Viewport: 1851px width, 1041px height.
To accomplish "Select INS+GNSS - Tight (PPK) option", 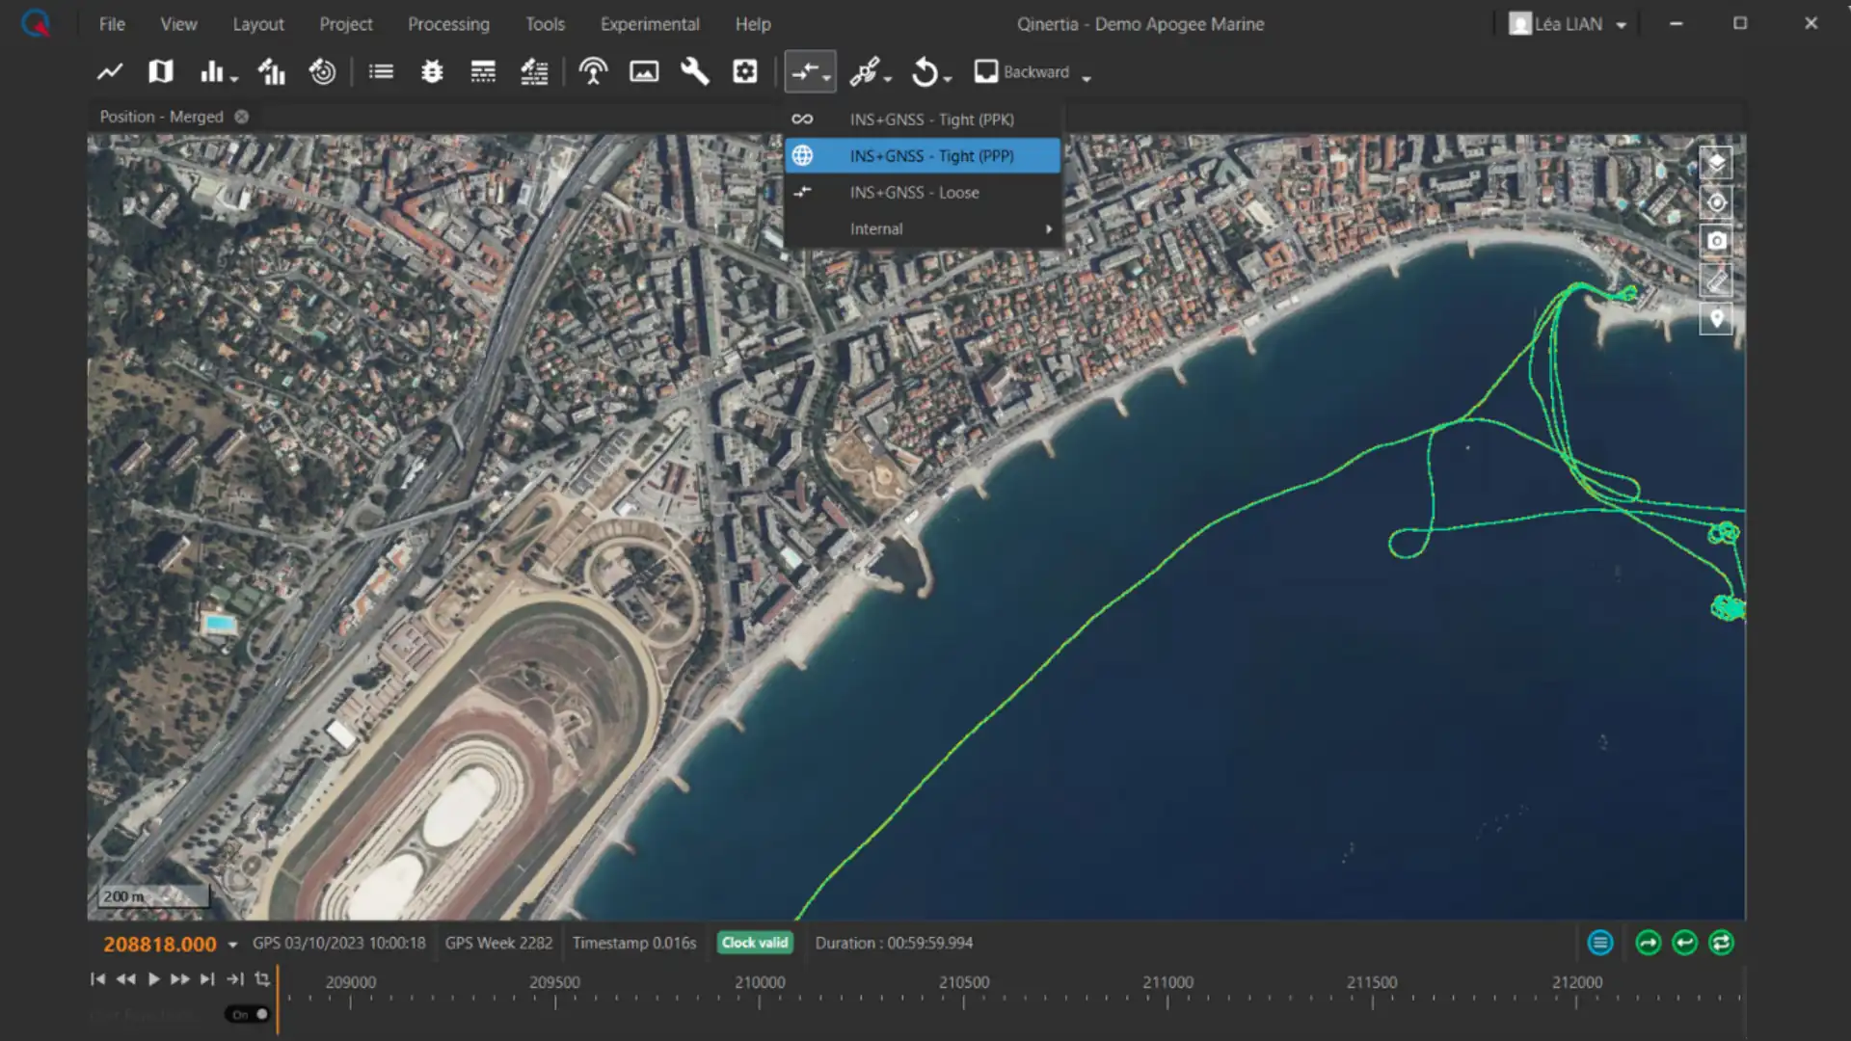I will click(930, 120).
